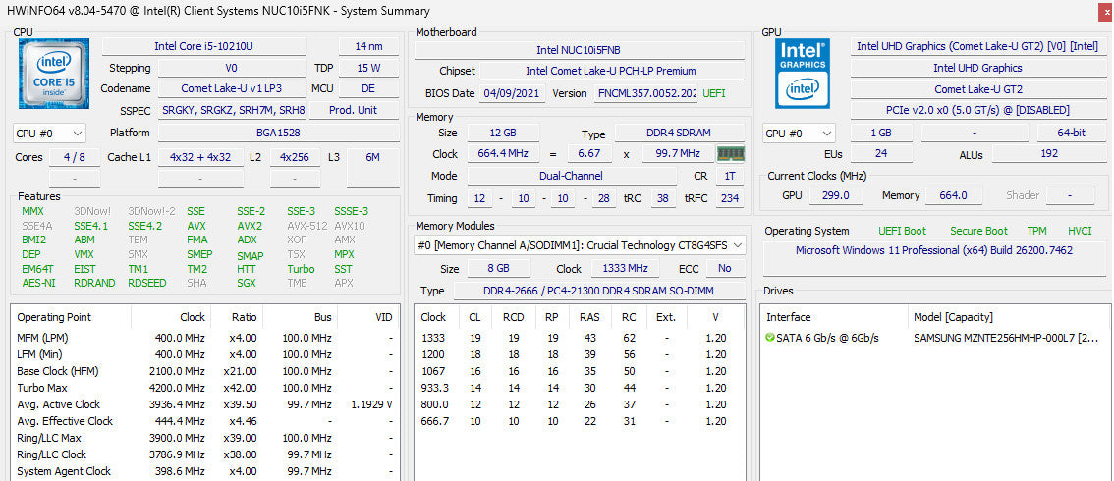Select the Base Clock (HFM) row
Screen dimensions: 1114x481
click(204, 371)
